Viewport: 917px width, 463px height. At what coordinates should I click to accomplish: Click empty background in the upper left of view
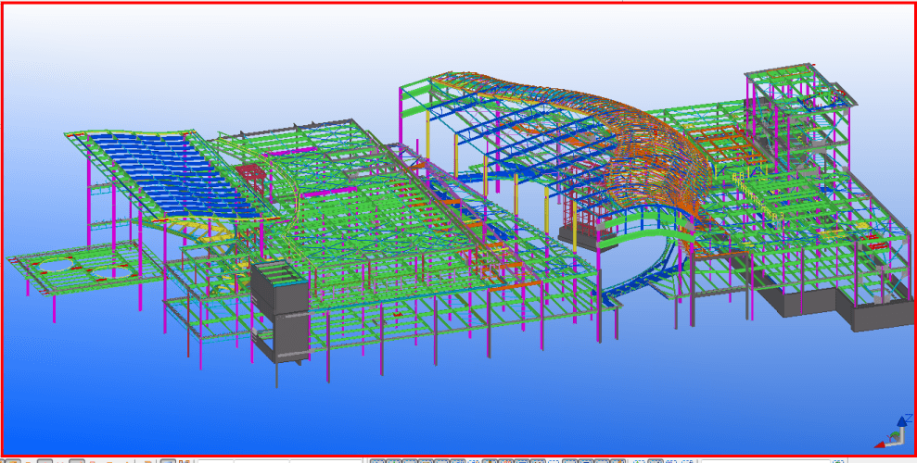93,56
